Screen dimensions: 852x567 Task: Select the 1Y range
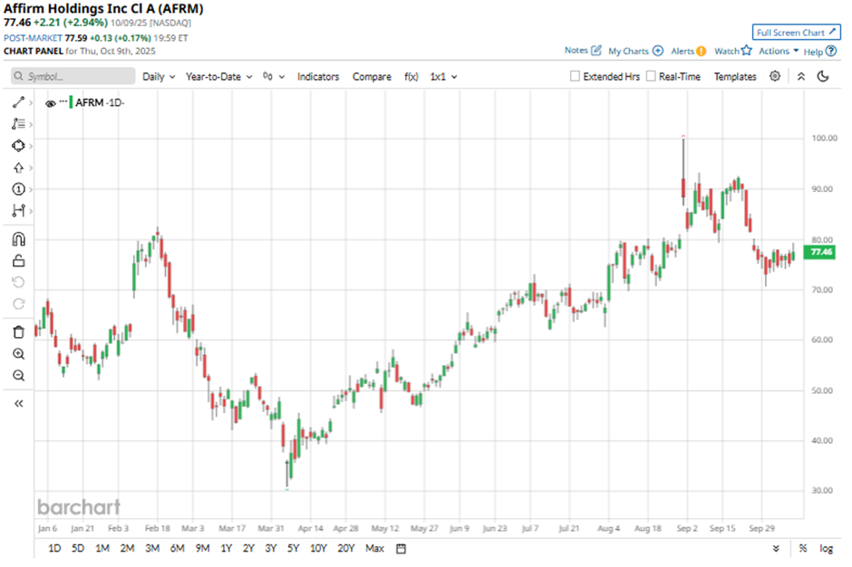tap(226, 548)
